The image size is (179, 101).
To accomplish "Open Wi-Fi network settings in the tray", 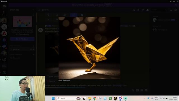I will click(161, 98).
